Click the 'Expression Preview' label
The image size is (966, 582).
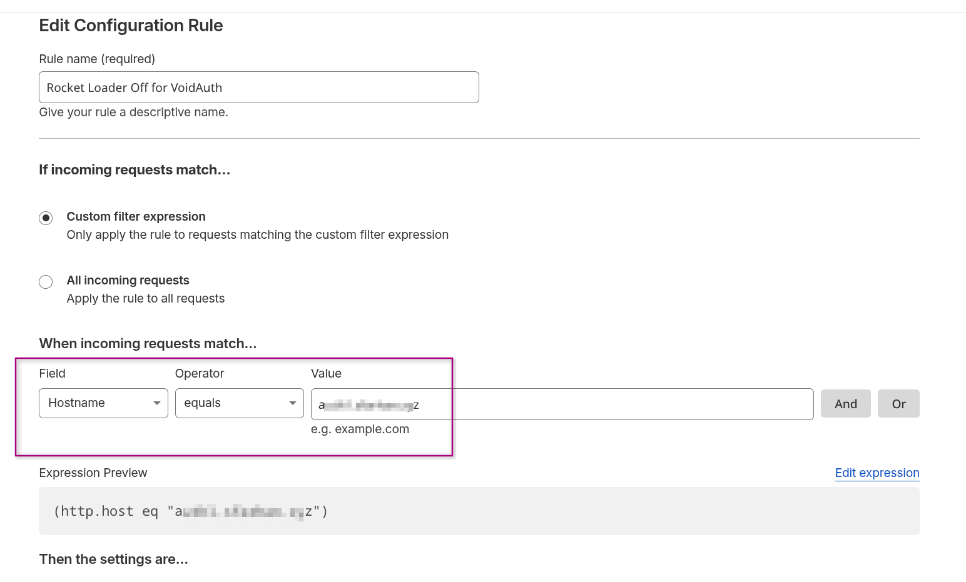93,473
